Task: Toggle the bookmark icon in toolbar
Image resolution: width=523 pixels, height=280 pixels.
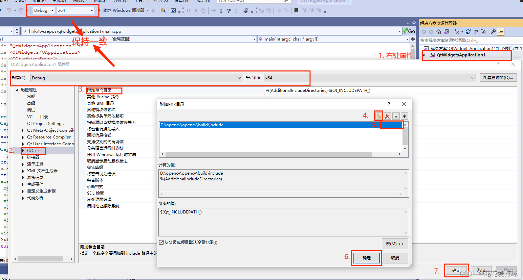Action: [296, 10]
